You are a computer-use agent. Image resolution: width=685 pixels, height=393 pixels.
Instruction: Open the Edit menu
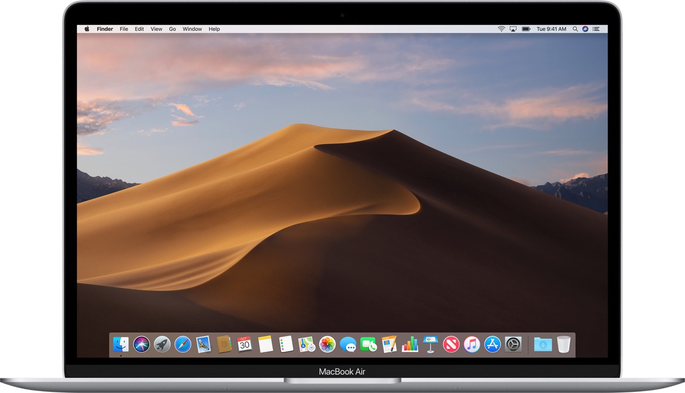pos(139,29)
